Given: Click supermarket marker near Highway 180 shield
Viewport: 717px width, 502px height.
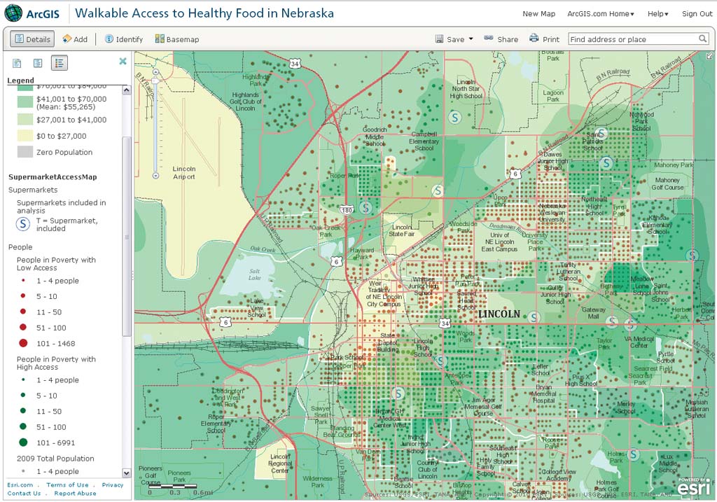Looking at the screenshot, I should 365,207.
